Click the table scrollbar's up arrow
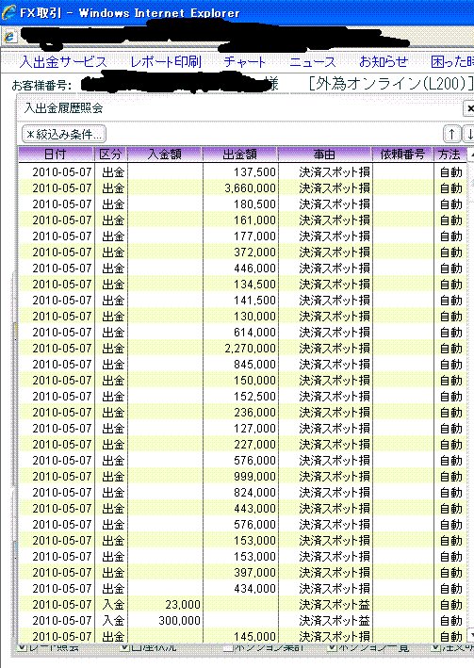The image size is (474, 668). click(x=471, y=155)
